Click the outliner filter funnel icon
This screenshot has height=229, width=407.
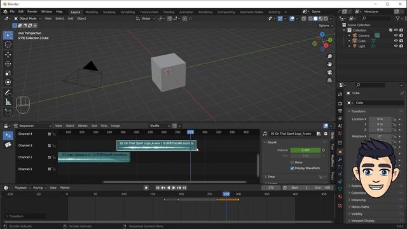pos(397,18)
